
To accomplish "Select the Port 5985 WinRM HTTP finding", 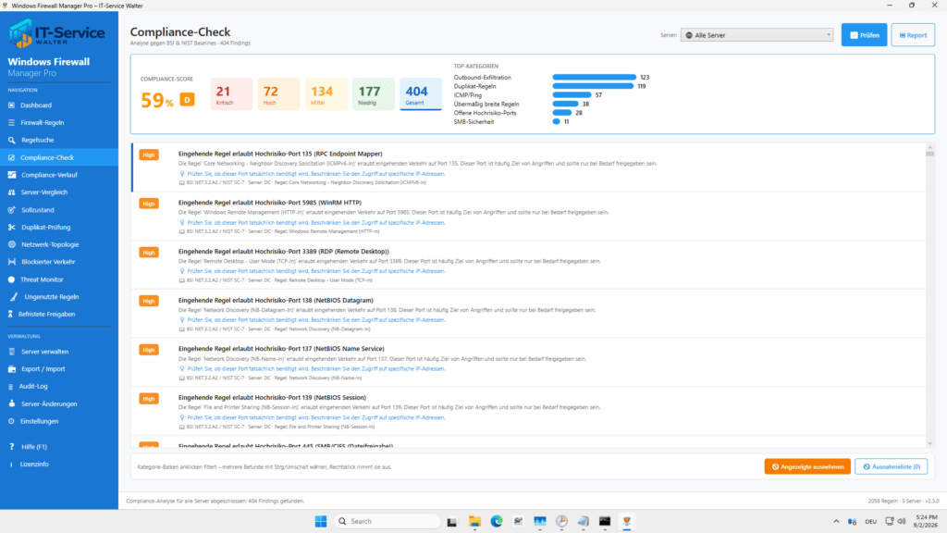I will coord(528,217).
